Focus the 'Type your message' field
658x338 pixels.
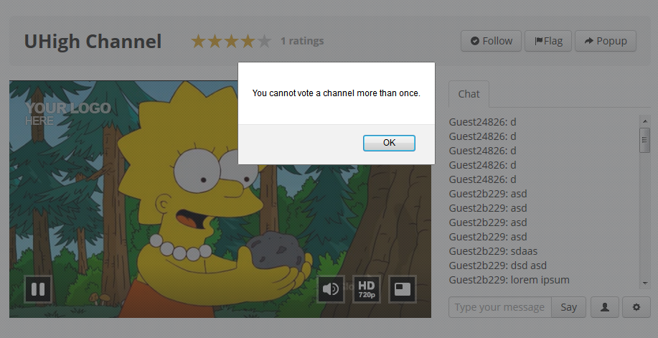(499, 307)
